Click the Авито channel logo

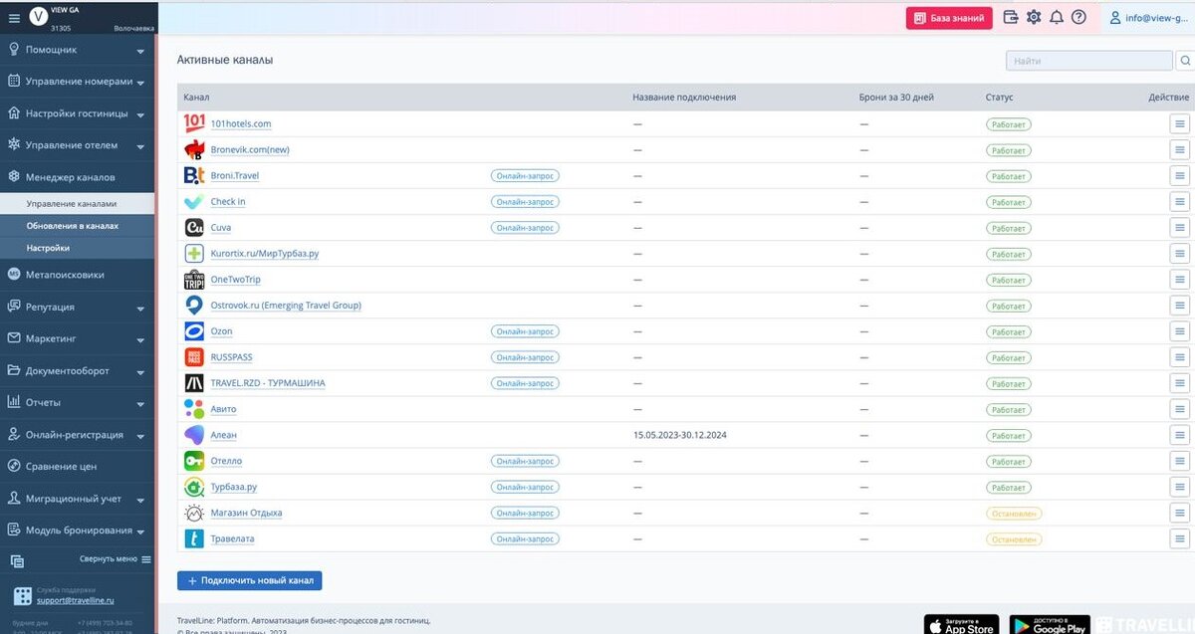pos(194,409)
